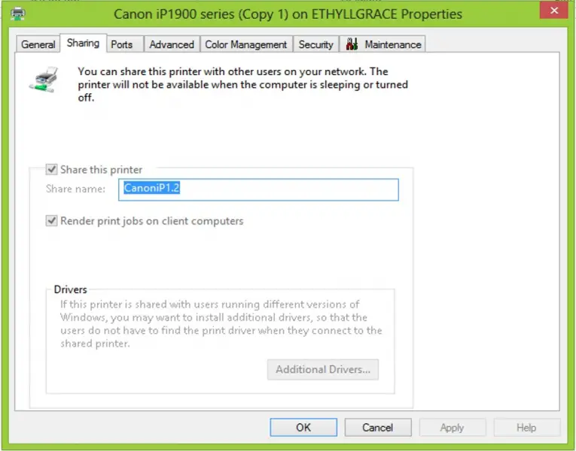This screenshot has width=576, height=451.
Task: Open the Ports tab
Action: [121, 44]
